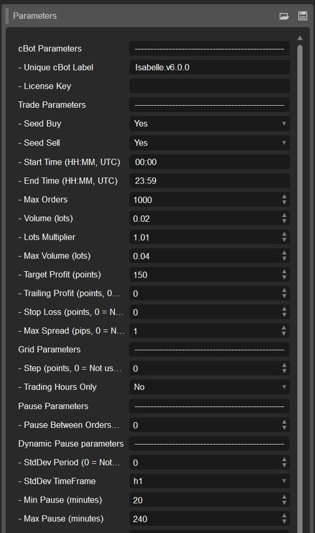Open the StdDev TimeFrame dropdown

(x=284, y=481)
